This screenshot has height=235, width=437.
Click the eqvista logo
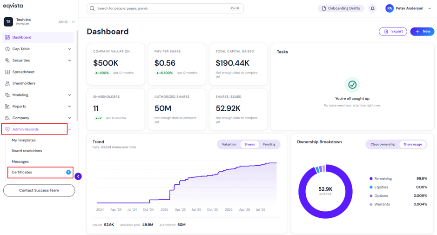(13, 6)
